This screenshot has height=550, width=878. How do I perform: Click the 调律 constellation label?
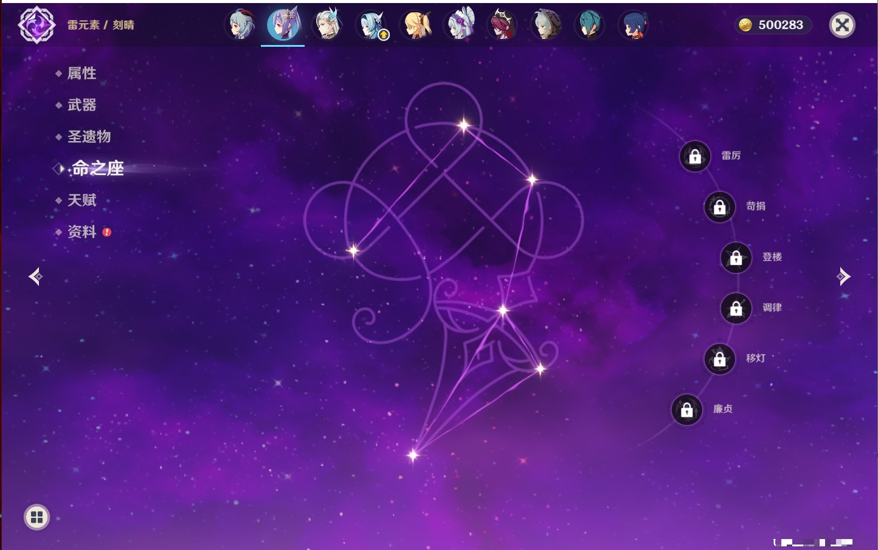tap(772, 308)
